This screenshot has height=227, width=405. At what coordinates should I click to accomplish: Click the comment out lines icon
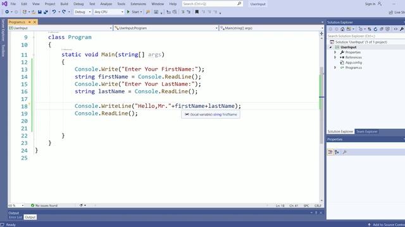click(x=183, y=12)
